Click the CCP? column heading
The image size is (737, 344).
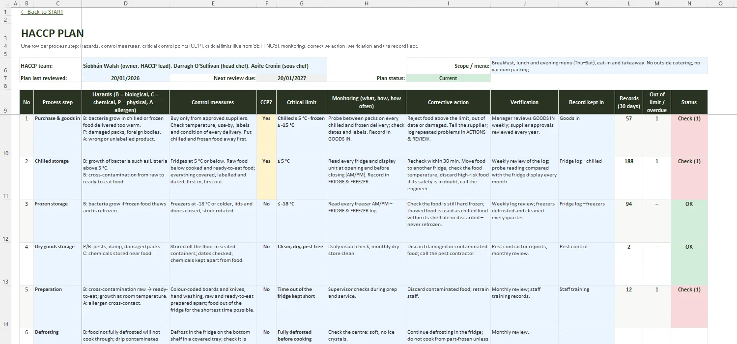pyautogui.click(x=266, y=102)
